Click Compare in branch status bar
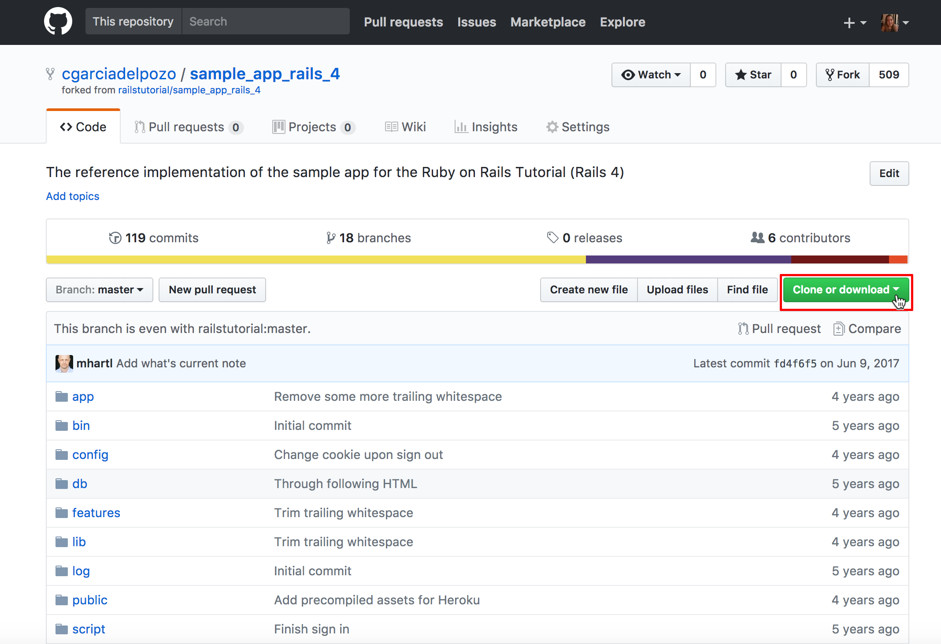 click(x=867, y=329)
